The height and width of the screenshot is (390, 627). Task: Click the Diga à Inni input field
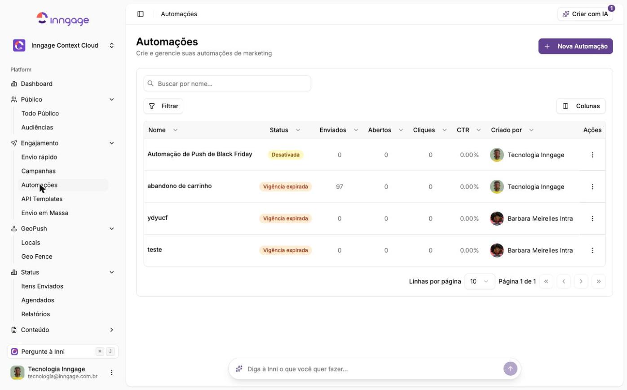[x=373, y=369]
